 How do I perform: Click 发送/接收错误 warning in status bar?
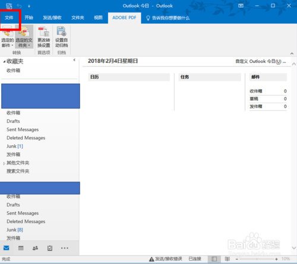click(x=166, y=259)
